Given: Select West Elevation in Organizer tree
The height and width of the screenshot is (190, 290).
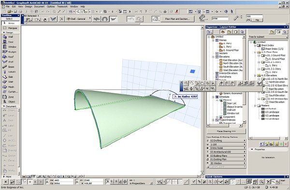Looking at the screenshot, I should [233, 70].
